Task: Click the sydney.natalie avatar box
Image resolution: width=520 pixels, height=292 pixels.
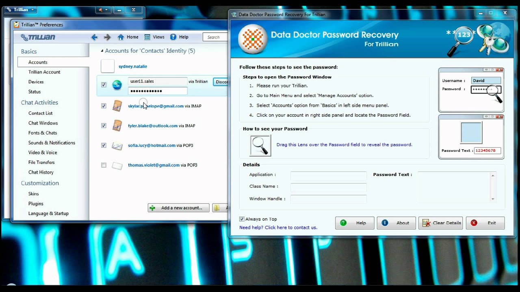Action: coord(108,66)
